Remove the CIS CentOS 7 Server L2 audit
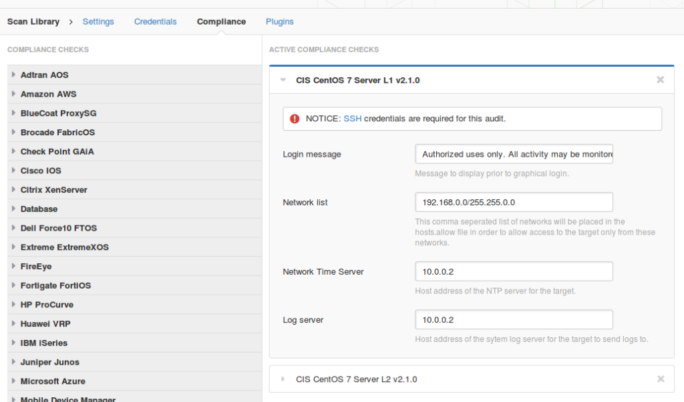This screenshot has height=402, width=684. coord(660,378)
